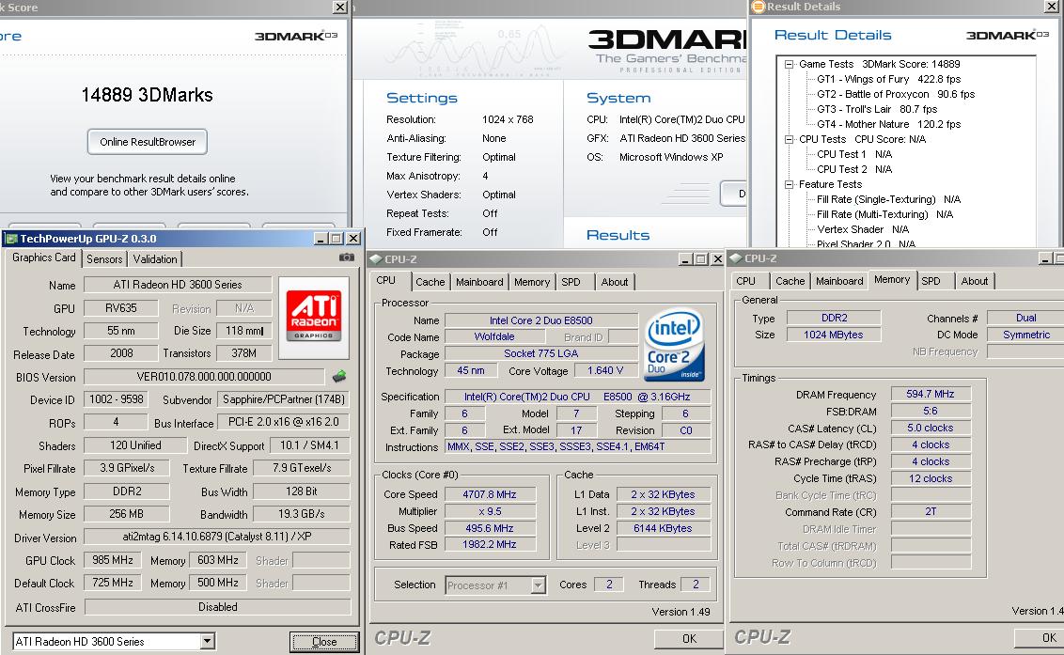Click title bar icon of middle CPU-Z window
The width and height of the screenshot is (1064, 655).
tap(375, 258)
